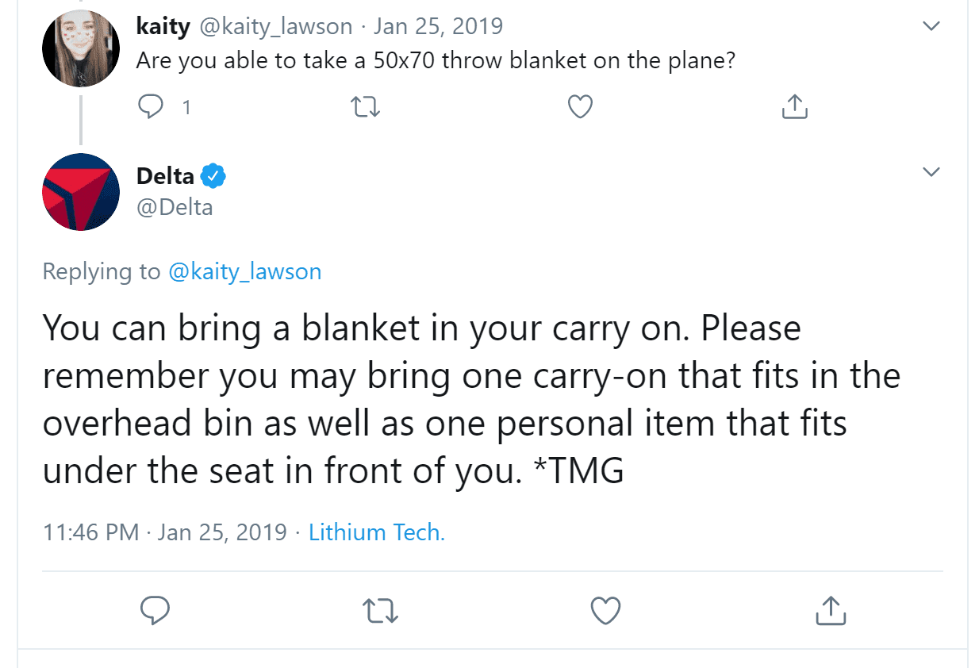This screenshot has height=668, width=979.
Task: Visit the Delta display name profile link
Action: (166, 175)
